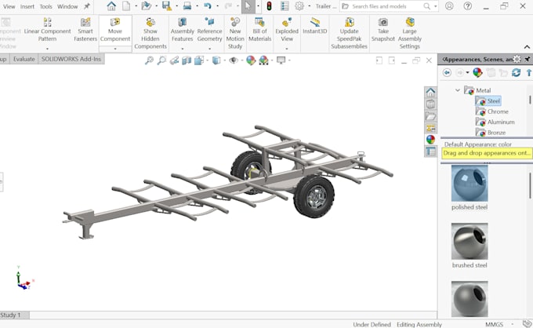Viewport: 533px width, 328px height.
Task: Open the Window menu
Action: pyautogui.click(x=67, y=6)
